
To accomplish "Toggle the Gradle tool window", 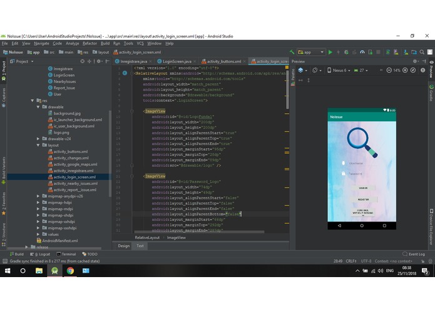I will click(x=431, y=93).
